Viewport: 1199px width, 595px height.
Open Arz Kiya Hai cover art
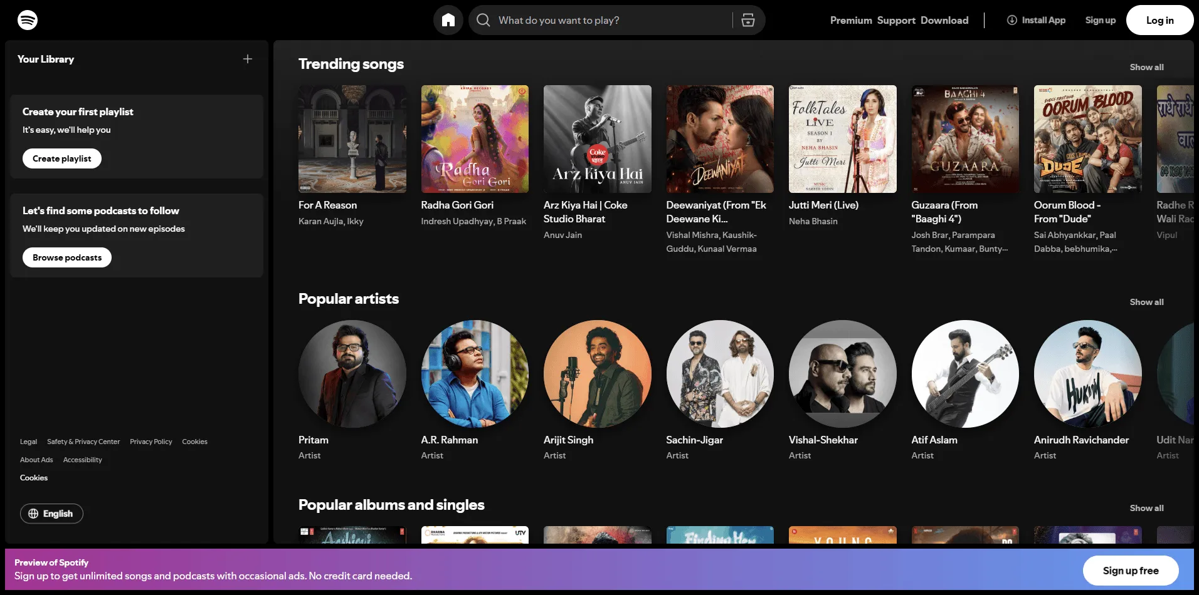(598, 139)
